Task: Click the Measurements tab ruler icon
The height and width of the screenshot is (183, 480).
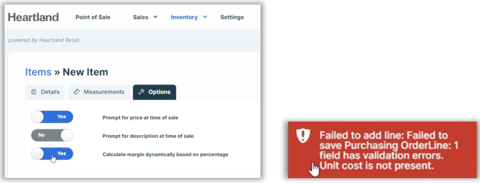Action: [77, 92]
